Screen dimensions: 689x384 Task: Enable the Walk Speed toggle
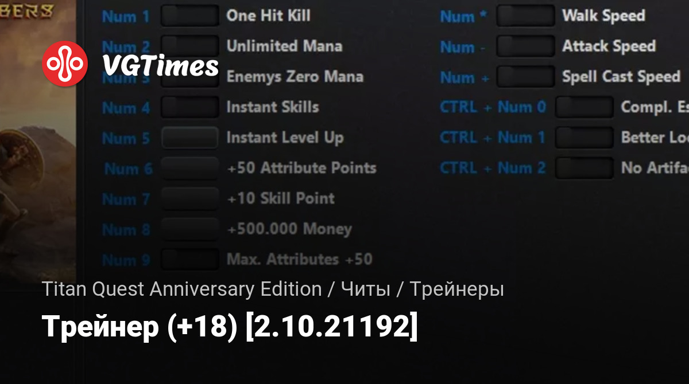point(525,16)
